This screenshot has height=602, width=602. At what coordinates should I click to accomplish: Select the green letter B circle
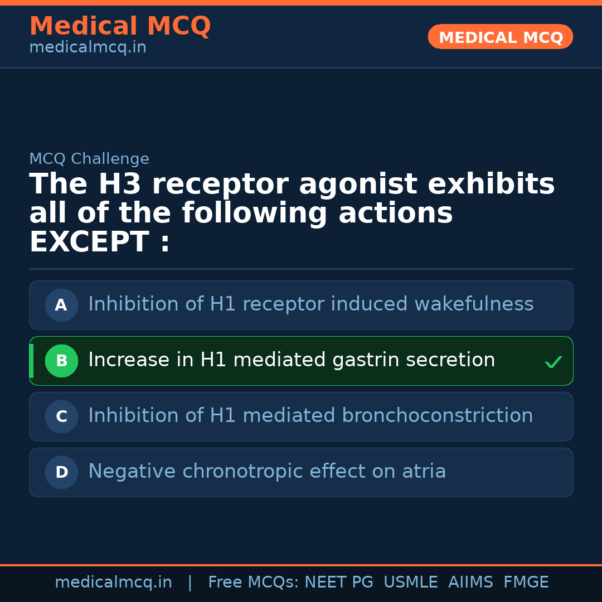(61, 361)
